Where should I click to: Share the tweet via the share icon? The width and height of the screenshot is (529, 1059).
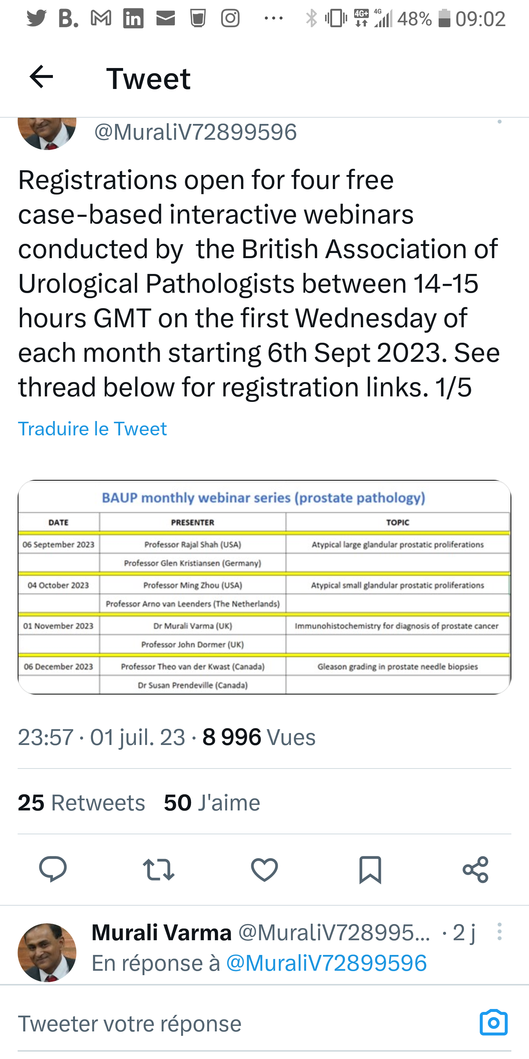click(476, 870)
